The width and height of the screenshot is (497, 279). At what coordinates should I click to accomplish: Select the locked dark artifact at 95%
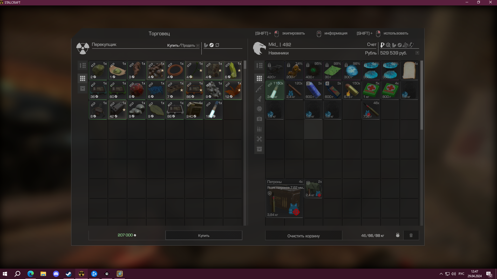[313, 70]
